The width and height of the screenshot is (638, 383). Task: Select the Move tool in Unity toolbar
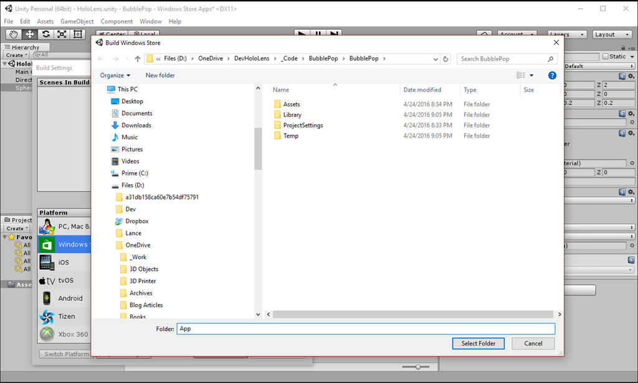(x=30, y=34)
